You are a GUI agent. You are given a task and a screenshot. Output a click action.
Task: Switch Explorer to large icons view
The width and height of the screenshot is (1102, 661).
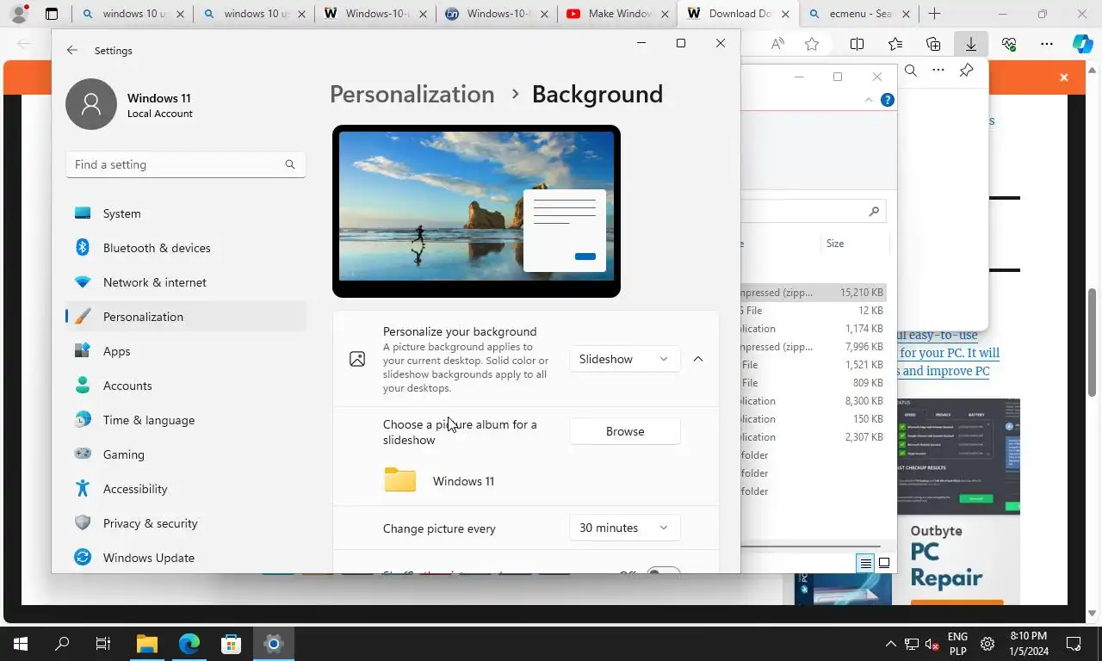coord(884,563)
